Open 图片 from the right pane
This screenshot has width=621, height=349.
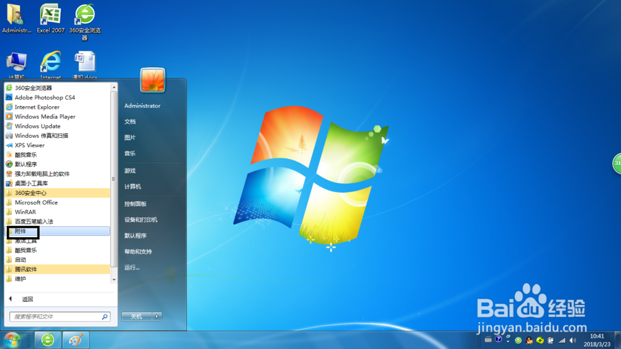130,137
